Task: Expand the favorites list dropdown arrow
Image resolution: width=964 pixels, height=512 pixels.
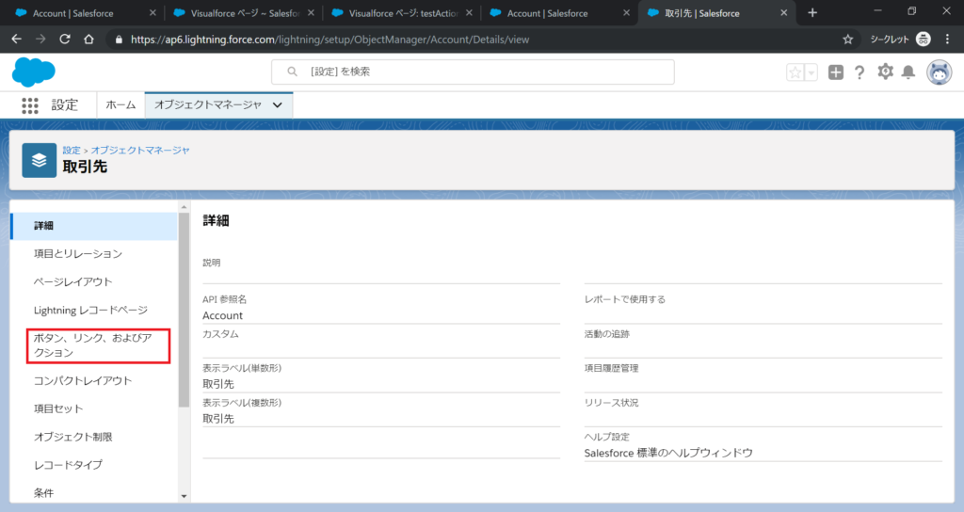Action: pos(811,72)
